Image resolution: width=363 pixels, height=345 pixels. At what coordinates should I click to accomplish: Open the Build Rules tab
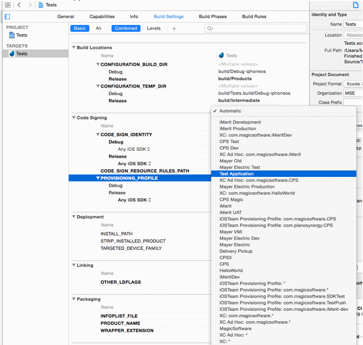click(254, 16)
